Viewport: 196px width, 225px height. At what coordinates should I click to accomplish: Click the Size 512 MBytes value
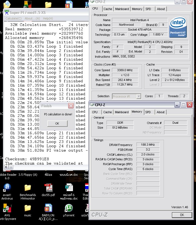[x=120, y=128]
